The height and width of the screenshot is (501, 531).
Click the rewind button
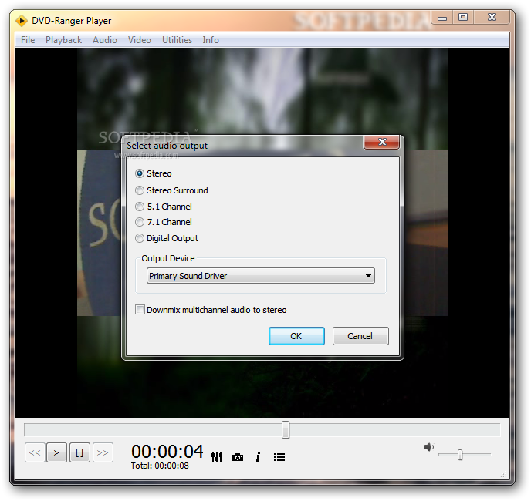[35, 452]
